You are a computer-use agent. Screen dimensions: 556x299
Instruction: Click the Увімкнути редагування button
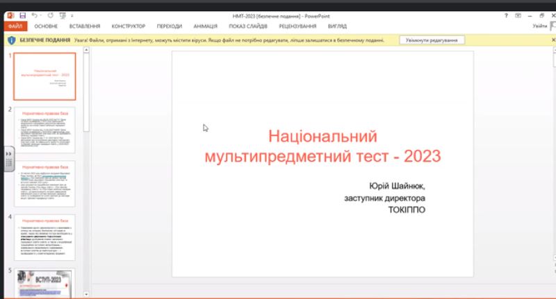tap(432, 40)
